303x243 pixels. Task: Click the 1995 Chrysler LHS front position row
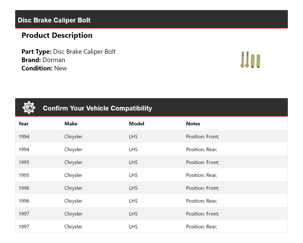click(x=151, y=163)
